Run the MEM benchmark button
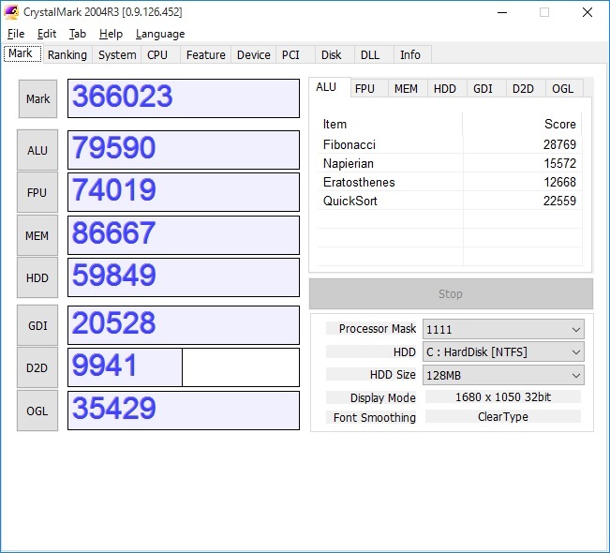Screen dimensions: 610x553 coord(37,236)
